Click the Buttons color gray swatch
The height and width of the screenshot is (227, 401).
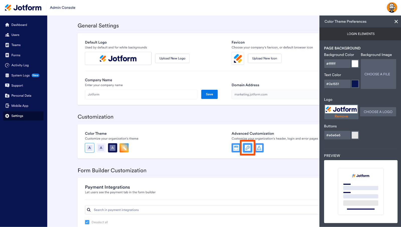click(355, 135)
